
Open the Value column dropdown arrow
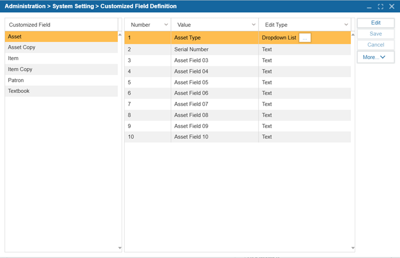coord(253,25)
